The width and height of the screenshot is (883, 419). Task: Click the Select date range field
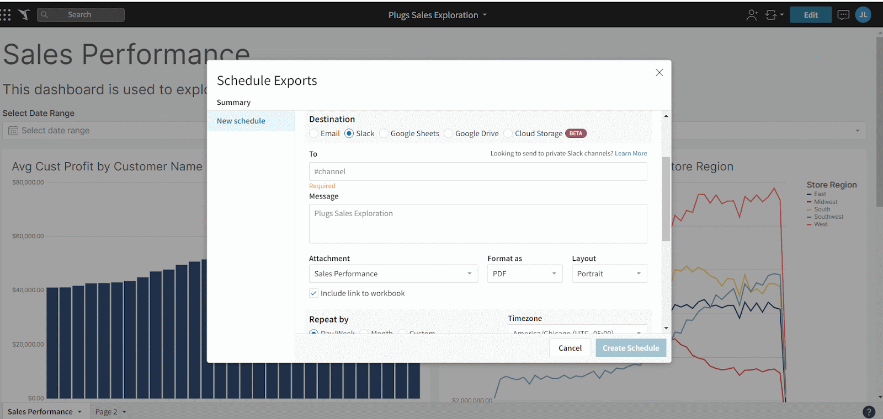coord(105,131)
